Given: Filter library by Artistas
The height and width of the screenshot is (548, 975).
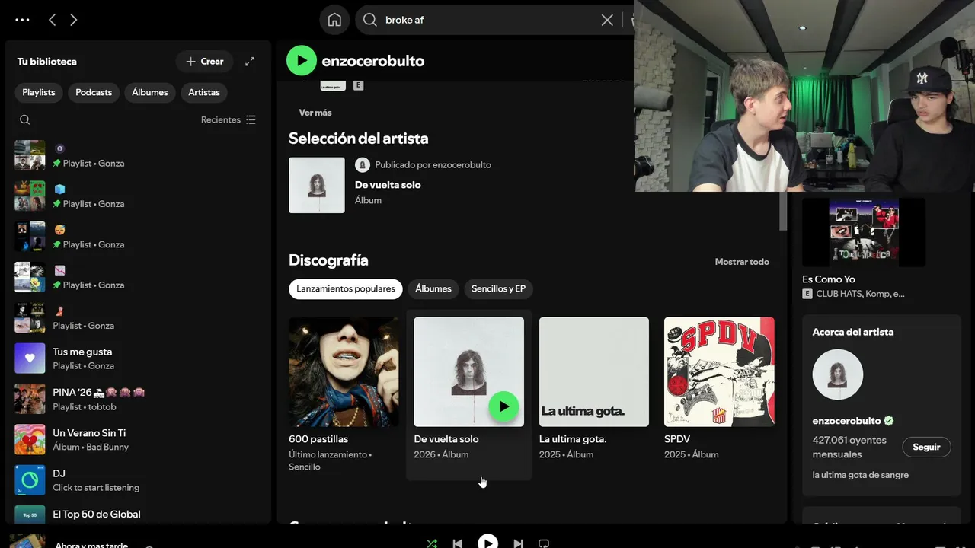Looking at the screenshot, I should [204, 93].
